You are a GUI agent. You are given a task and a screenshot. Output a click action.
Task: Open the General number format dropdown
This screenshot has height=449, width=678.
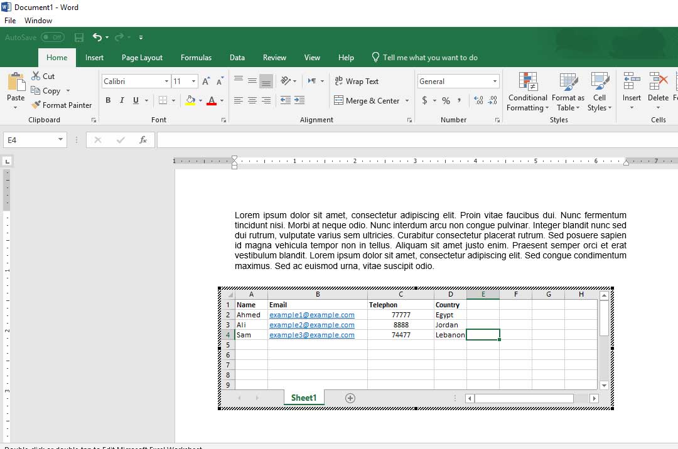coord(495,81)
